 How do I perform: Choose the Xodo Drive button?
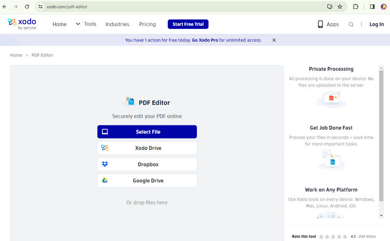pyautogui.click(x=147, y=148)
